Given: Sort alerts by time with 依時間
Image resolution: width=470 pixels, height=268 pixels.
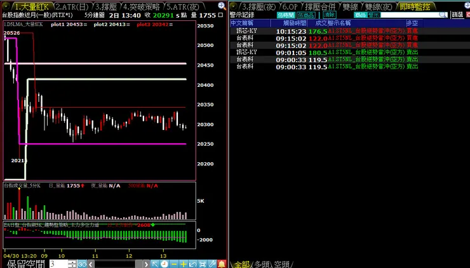Looking at the screenshot, I should [286, 15].
